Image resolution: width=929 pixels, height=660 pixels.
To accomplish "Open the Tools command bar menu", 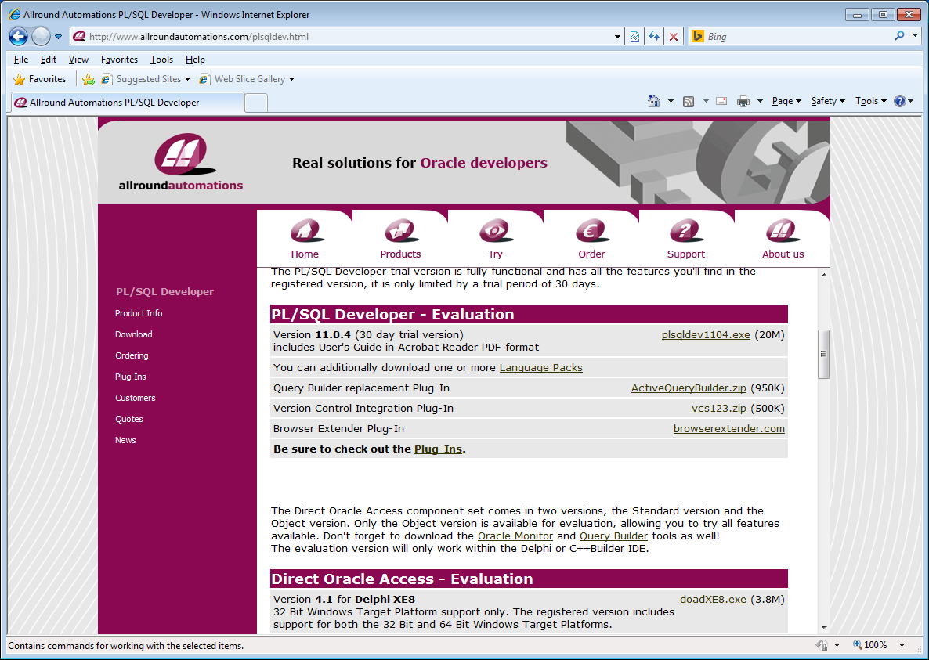I will click(x=870, y=101).
